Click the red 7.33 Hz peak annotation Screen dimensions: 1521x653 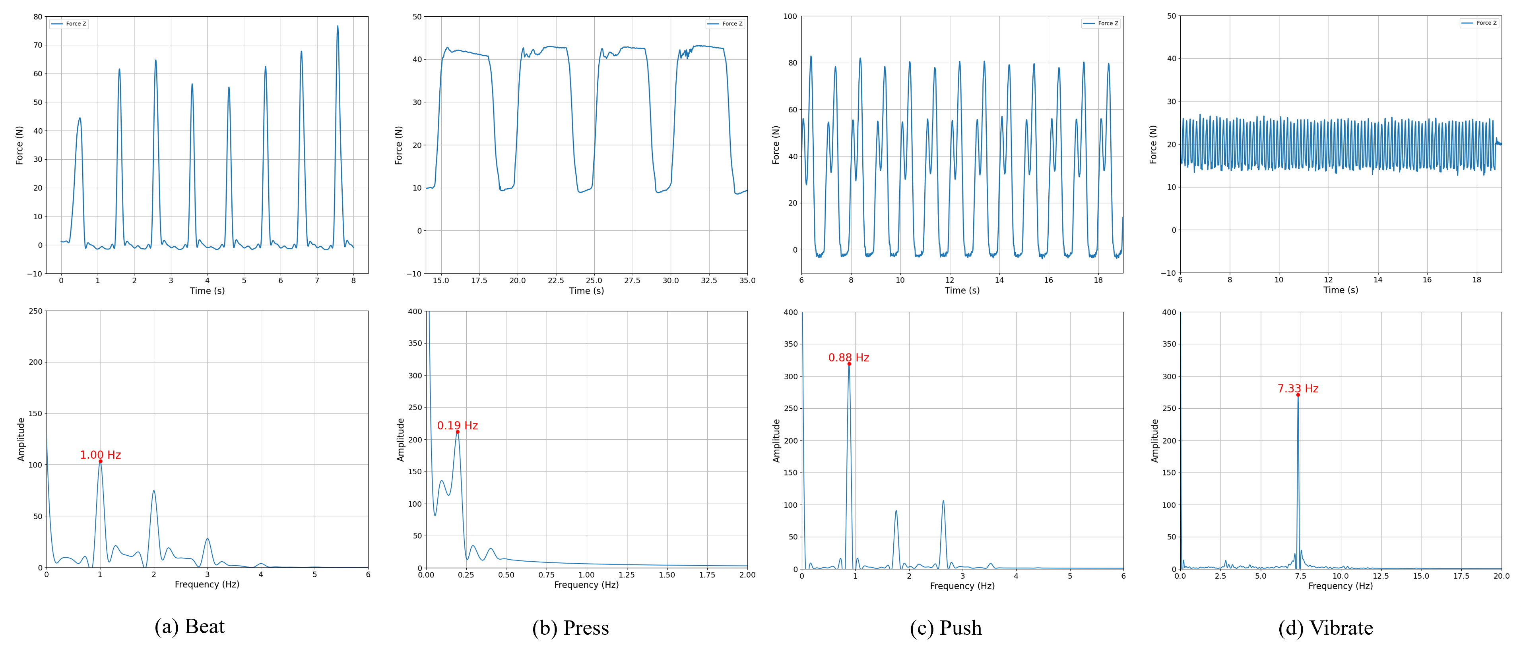pyautogui.click(x=1298, y=389)
